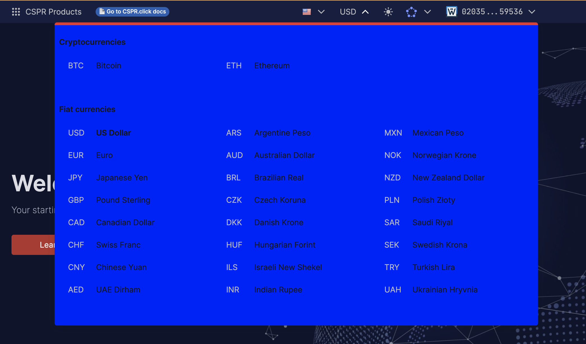586x344 pixels.
Task: Click the red Learn button
Action: 33,245
